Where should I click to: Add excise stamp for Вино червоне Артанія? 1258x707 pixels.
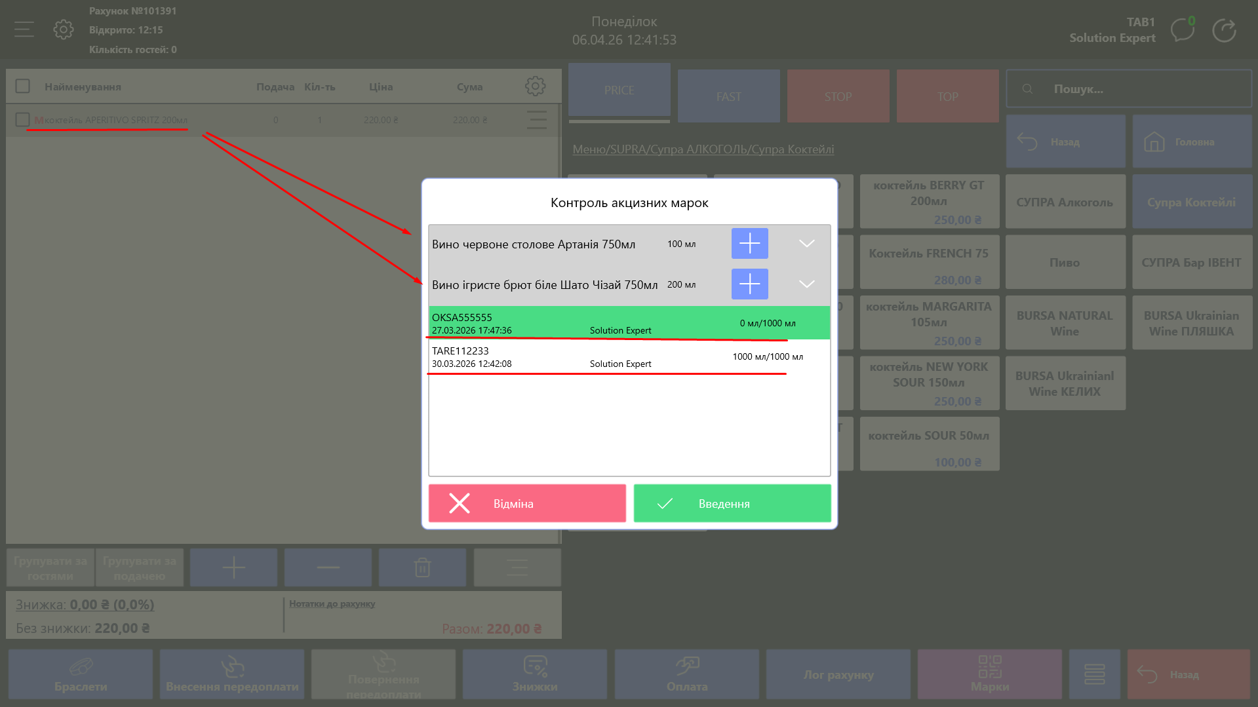click(x=749, y=244)
